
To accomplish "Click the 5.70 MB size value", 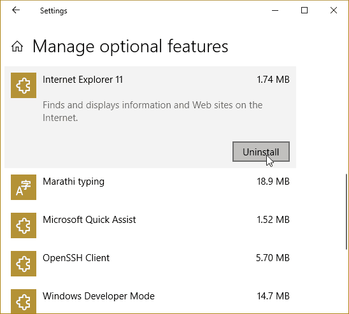I will click(273, 258).
